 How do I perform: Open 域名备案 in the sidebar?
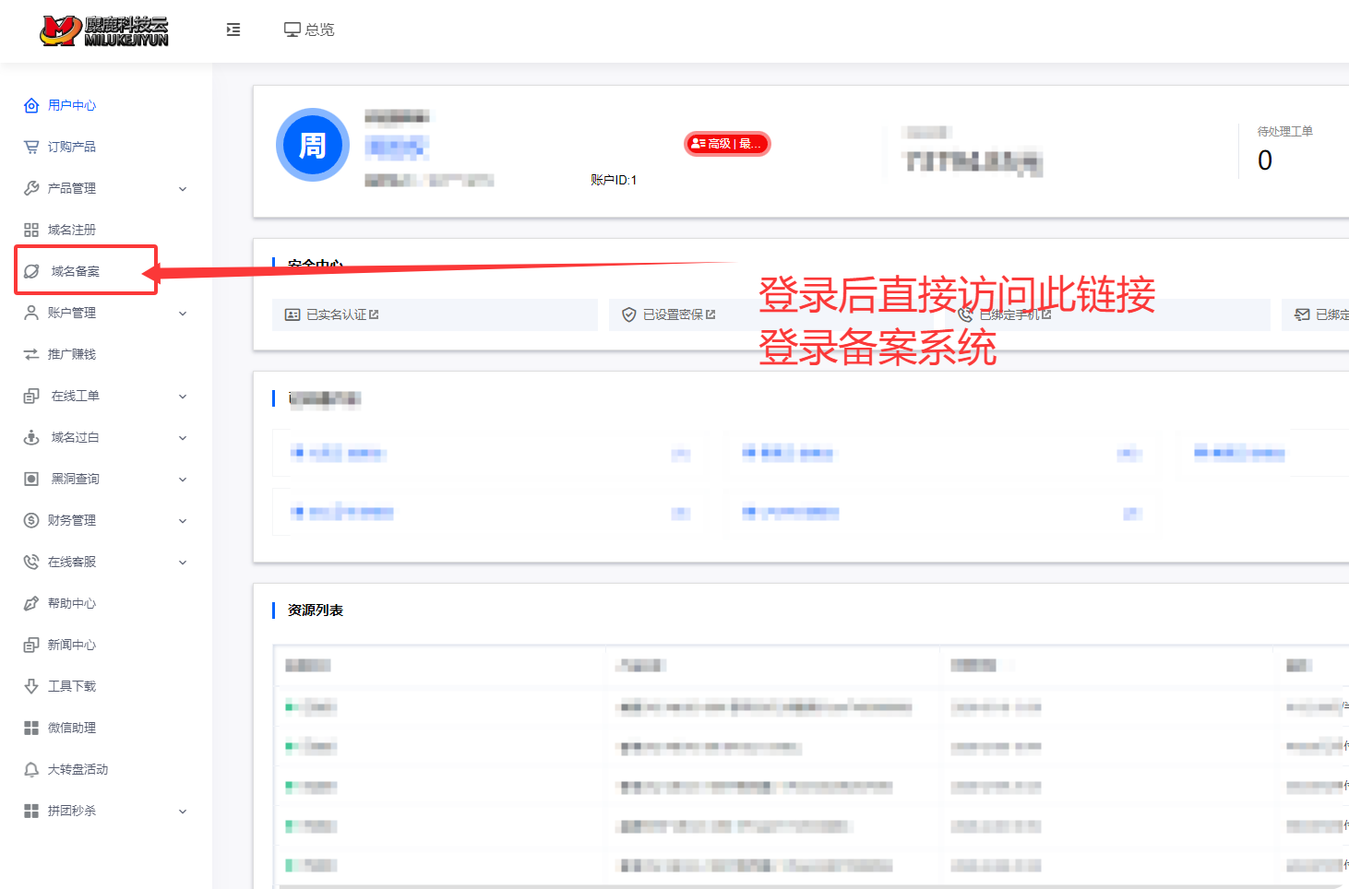point(76,271)
